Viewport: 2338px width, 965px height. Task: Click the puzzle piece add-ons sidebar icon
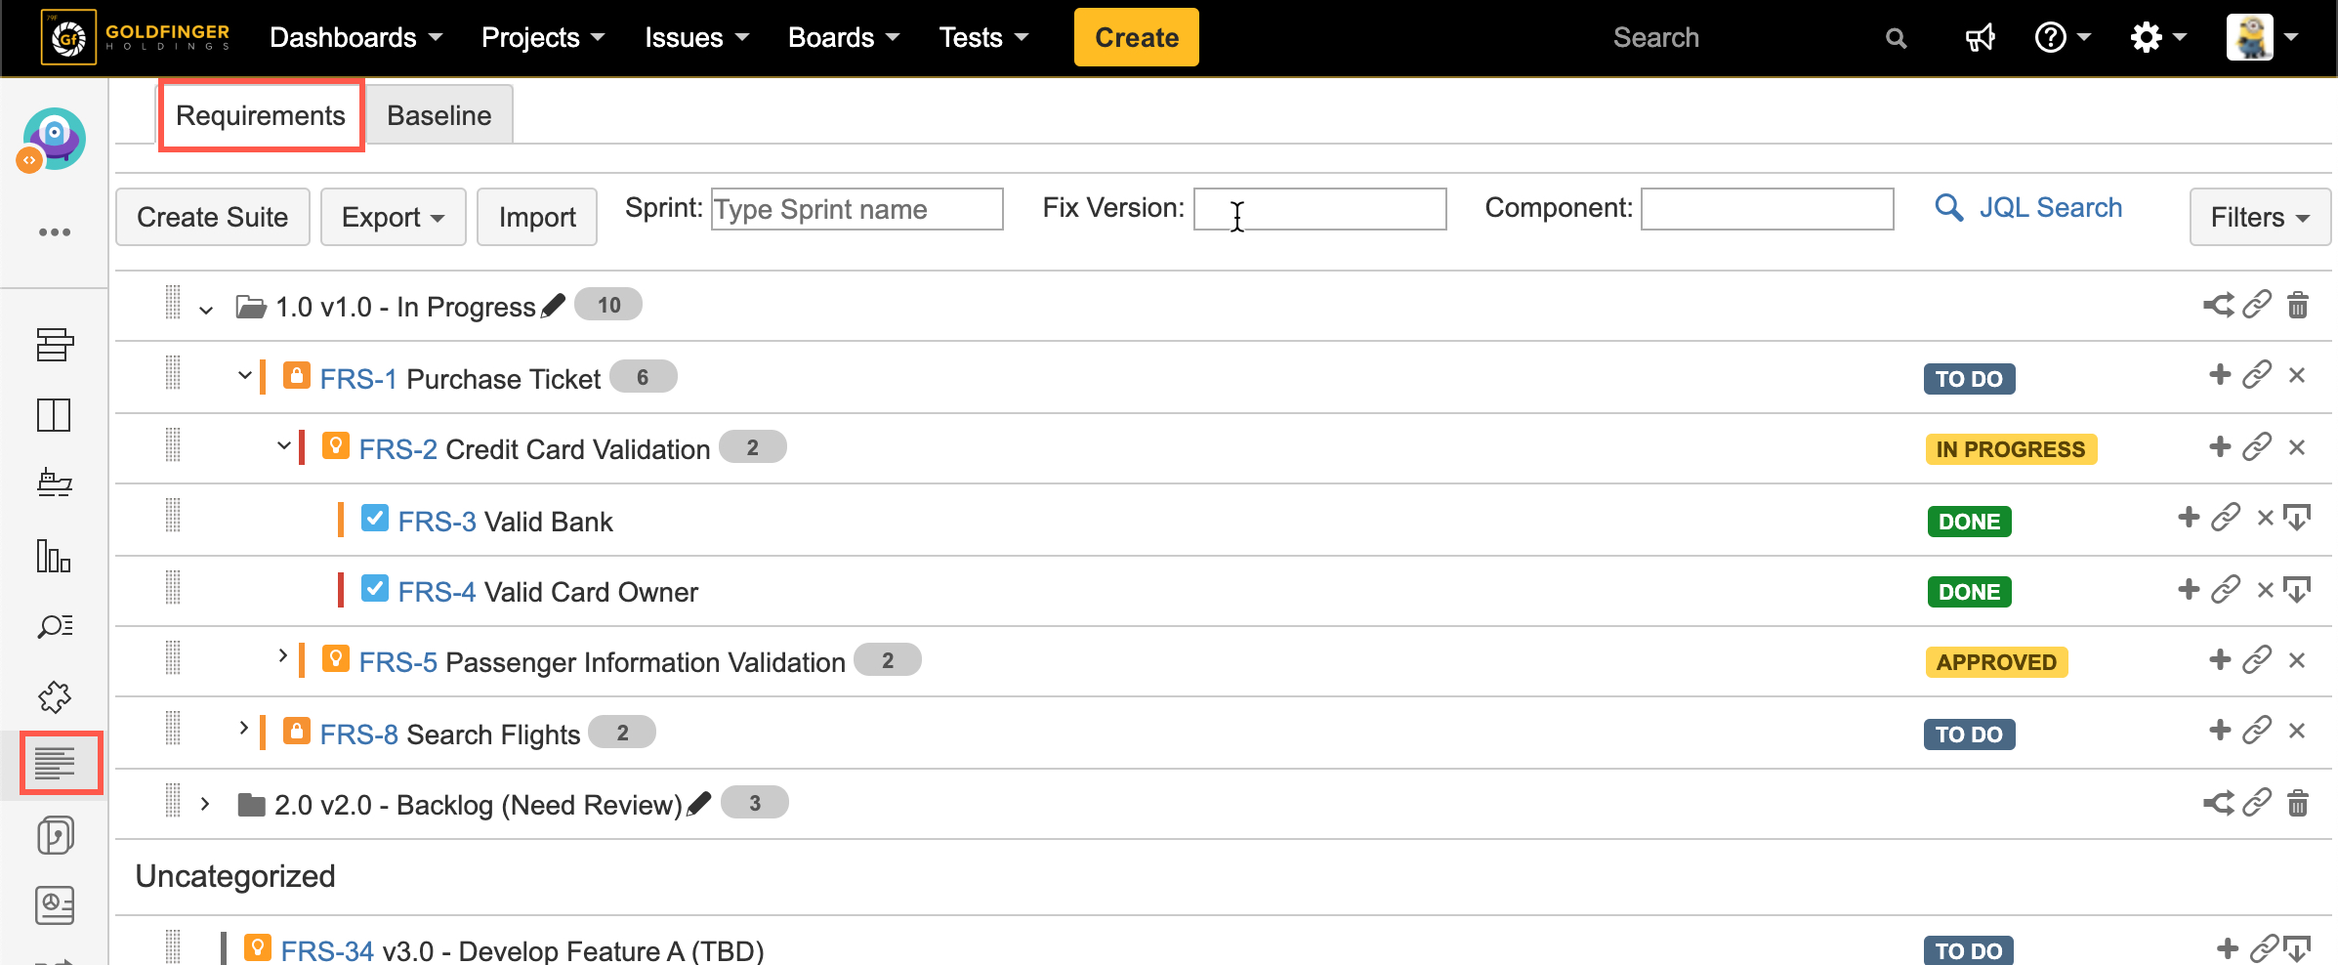(55, 696)
